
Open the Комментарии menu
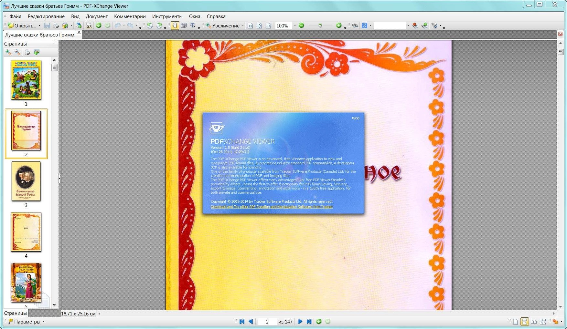tap(130, 16)
